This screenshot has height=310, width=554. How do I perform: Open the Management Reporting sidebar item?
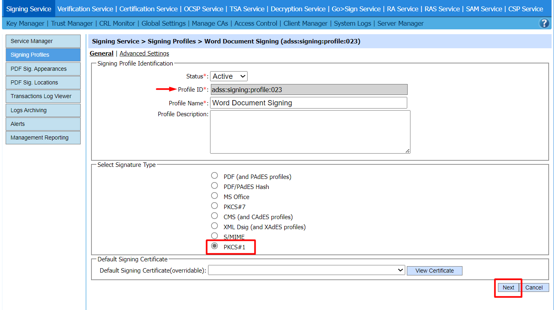[x=43, y=138]
